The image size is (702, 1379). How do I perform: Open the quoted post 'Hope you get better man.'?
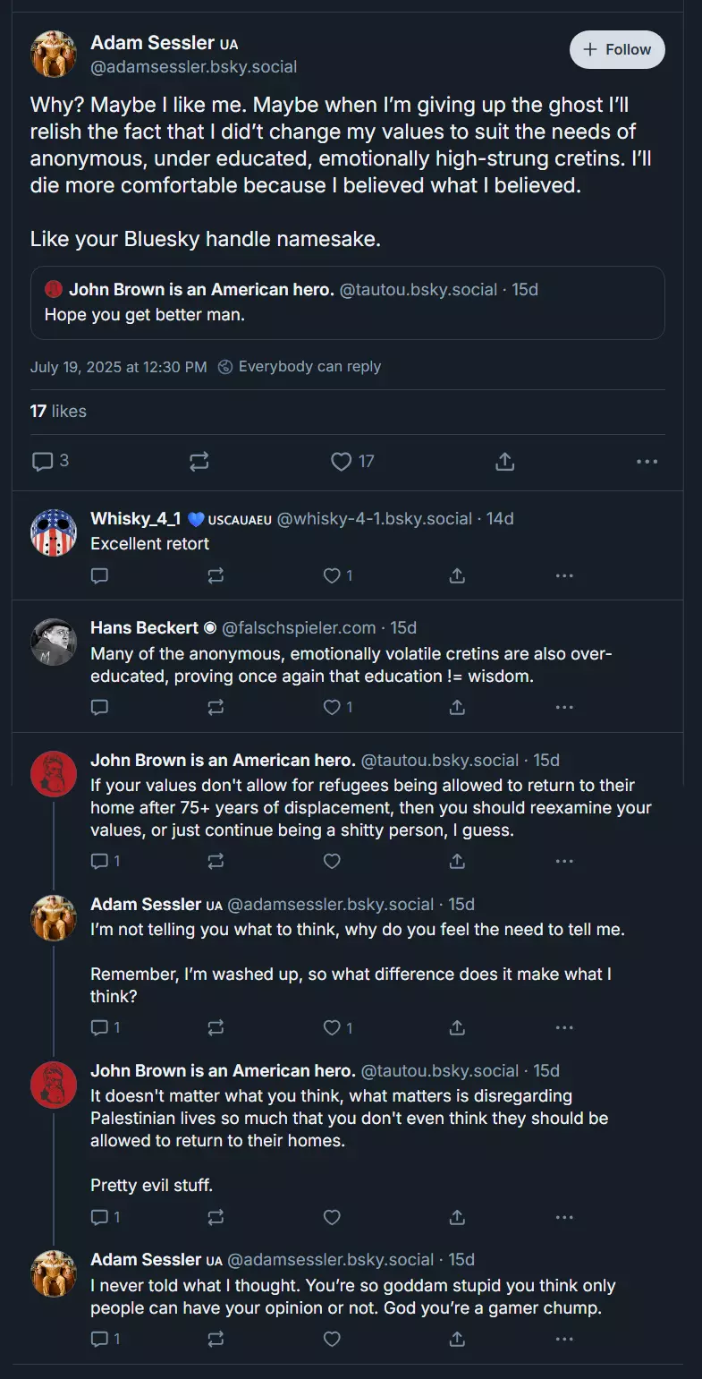pyautogui.click(x=348, y=302)
